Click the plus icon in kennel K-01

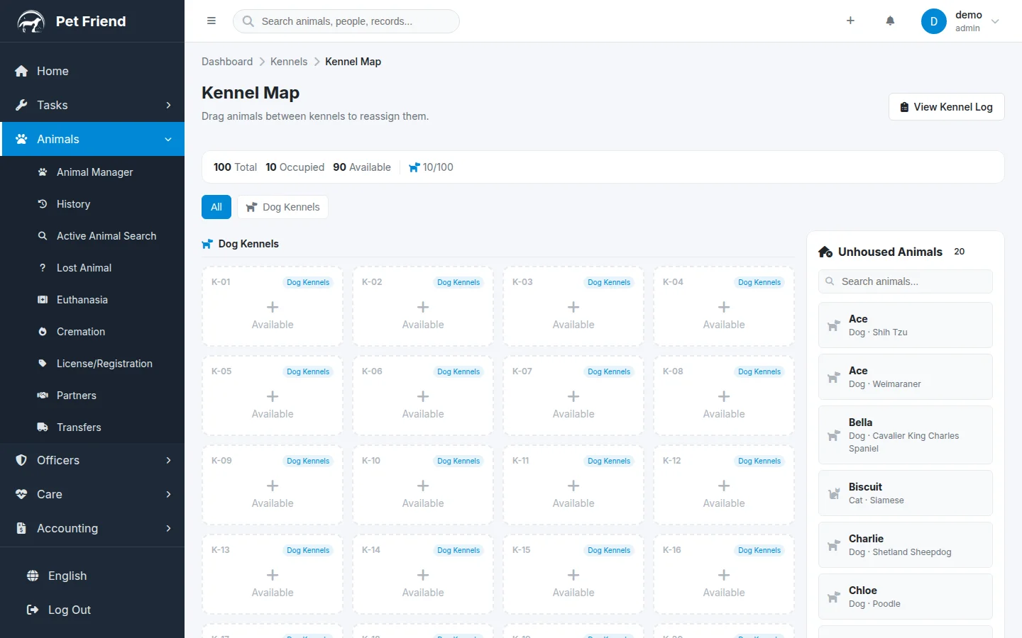pos(273,307)
